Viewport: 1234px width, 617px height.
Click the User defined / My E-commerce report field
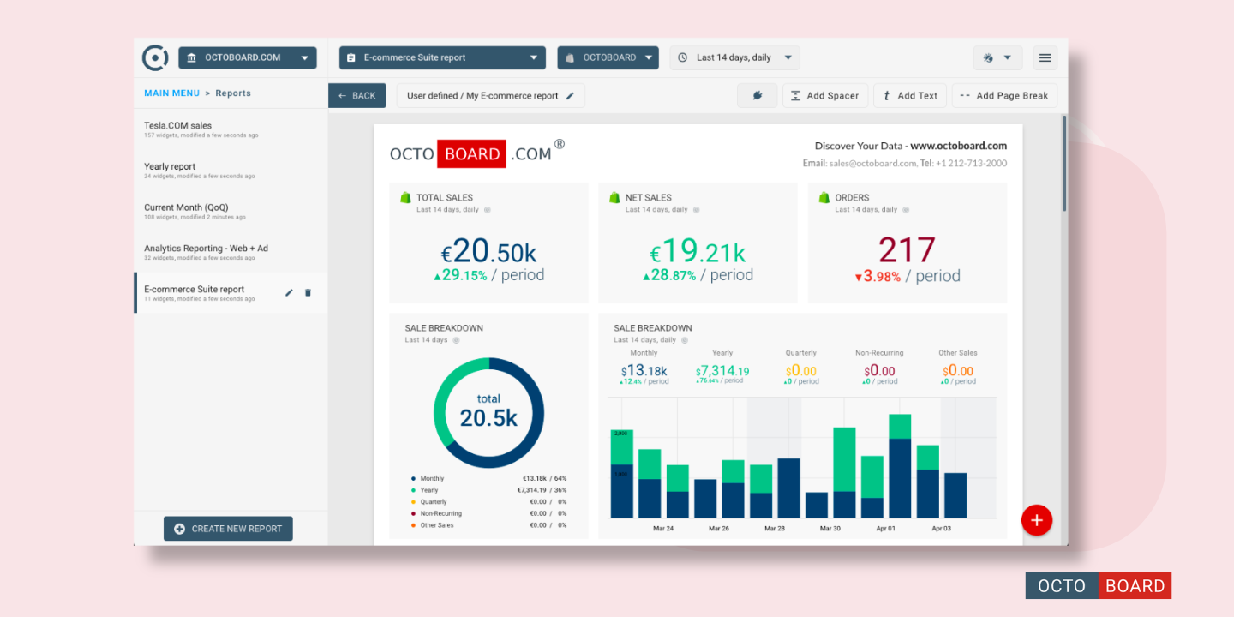[491, 96]
